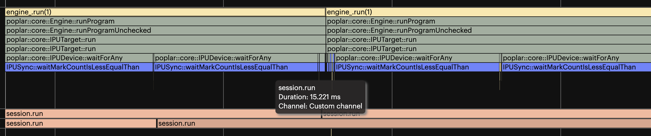Click the tooltip title 'session.run'
651x136 pixels.
(x=297, y=88)
